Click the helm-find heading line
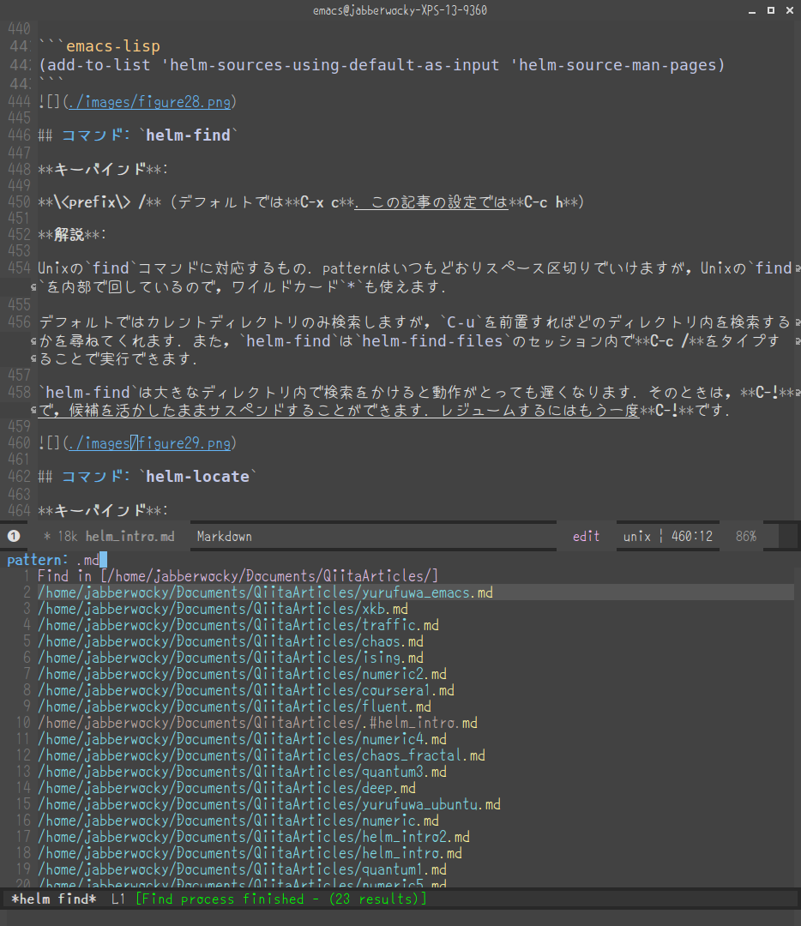 (137, 135)
